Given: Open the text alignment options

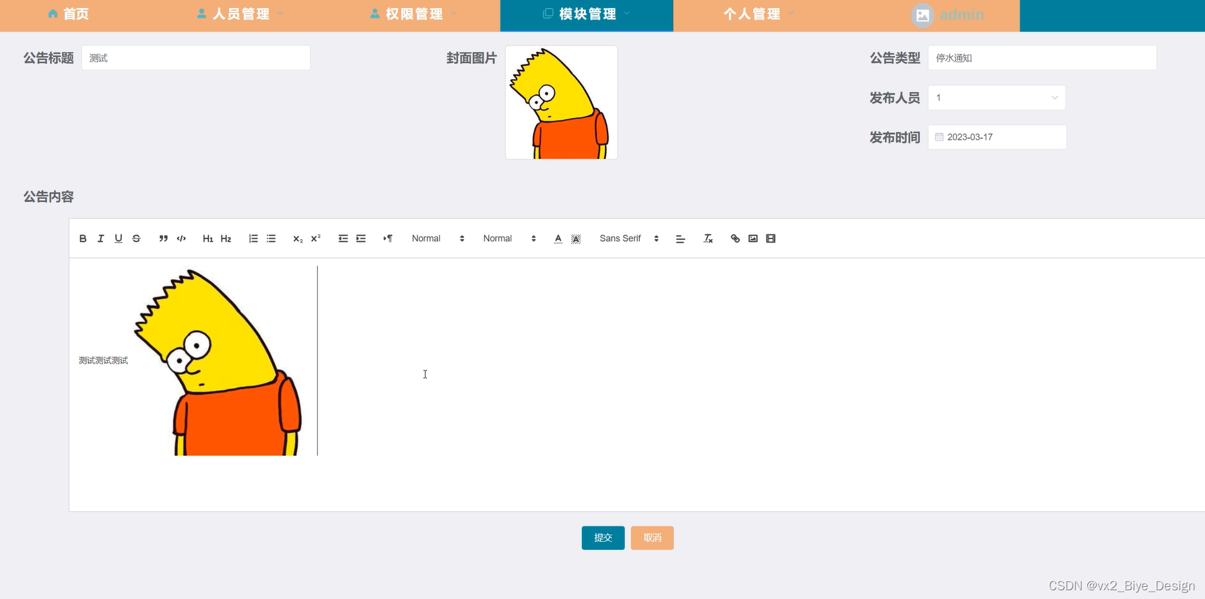Looking at the screenshot, I should [680, 239].
